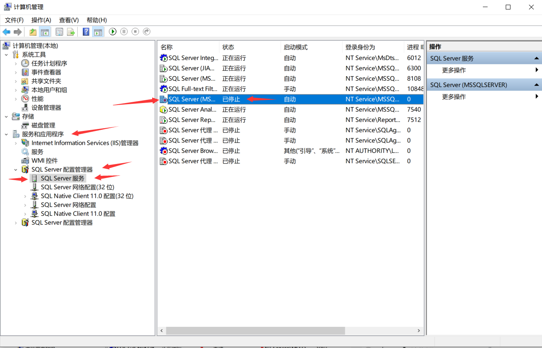
Task: Click the horizontal scrollbar right arrow
Action: (419, 331)
